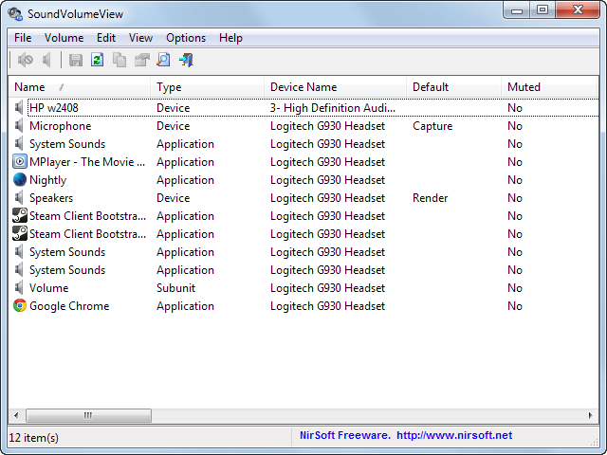Click the Exit door toolbar icon
This screenshot has width=607, height=455.
click(186, 60)
